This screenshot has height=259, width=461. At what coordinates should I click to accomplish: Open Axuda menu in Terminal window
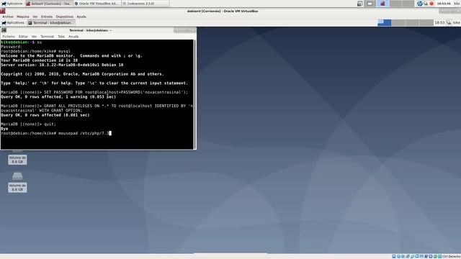pyautogui.click(x=73, y=37)
